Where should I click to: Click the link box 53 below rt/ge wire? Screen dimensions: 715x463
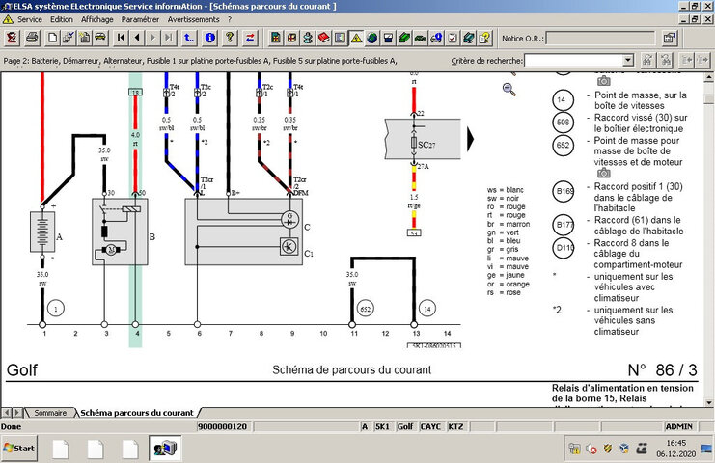point(414,232)
